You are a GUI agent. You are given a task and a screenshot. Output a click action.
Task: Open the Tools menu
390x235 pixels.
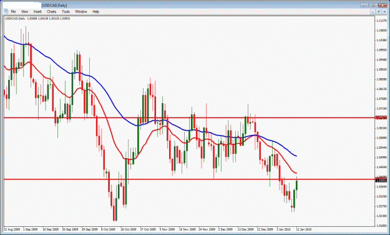click(x=66, y=11)
